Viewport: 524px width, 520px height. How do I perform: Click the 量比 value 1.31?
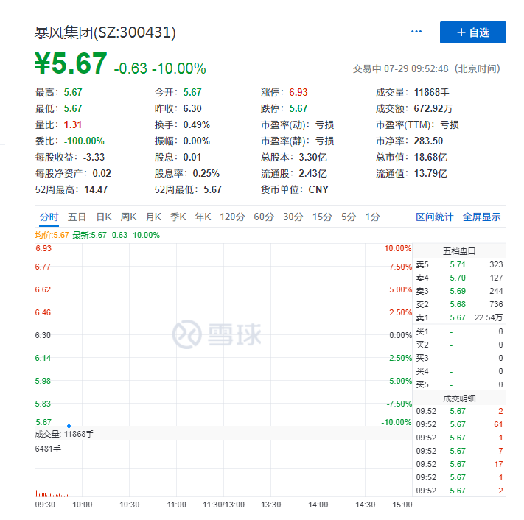[x=72, y=124]
